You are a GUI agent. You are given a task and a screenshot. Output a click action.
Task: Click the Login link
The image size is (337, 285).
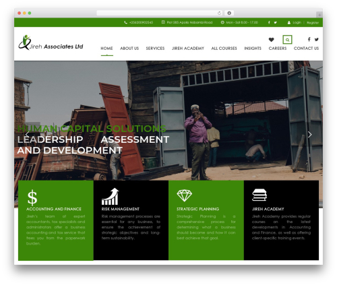297,22
